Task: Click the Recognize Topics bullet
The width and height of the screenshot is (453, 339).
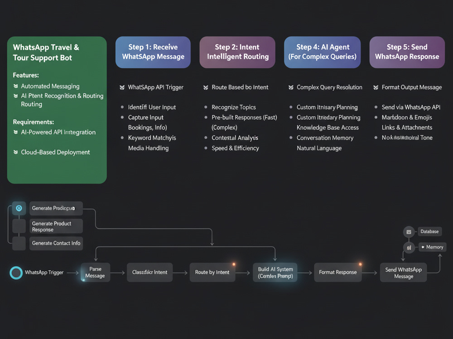Action: click(x=234, y=107)
